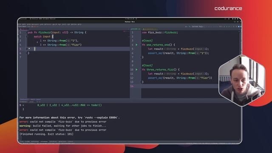Image resolution: width=272 pixels, height=153 pixels.
Task: Click 'fn three_returns_fizz()' function name
Action: coord(160,70)
